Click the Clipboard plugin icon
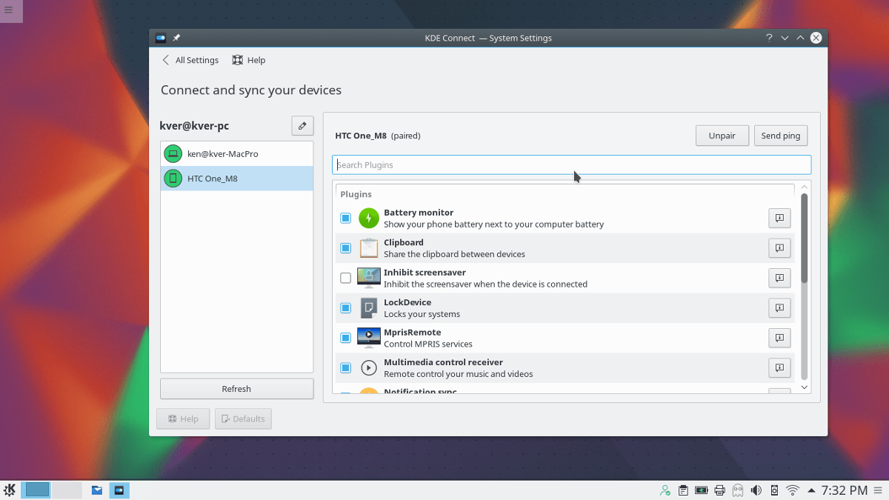Viewport: 889px width, 500px height. tap(368, 248)
